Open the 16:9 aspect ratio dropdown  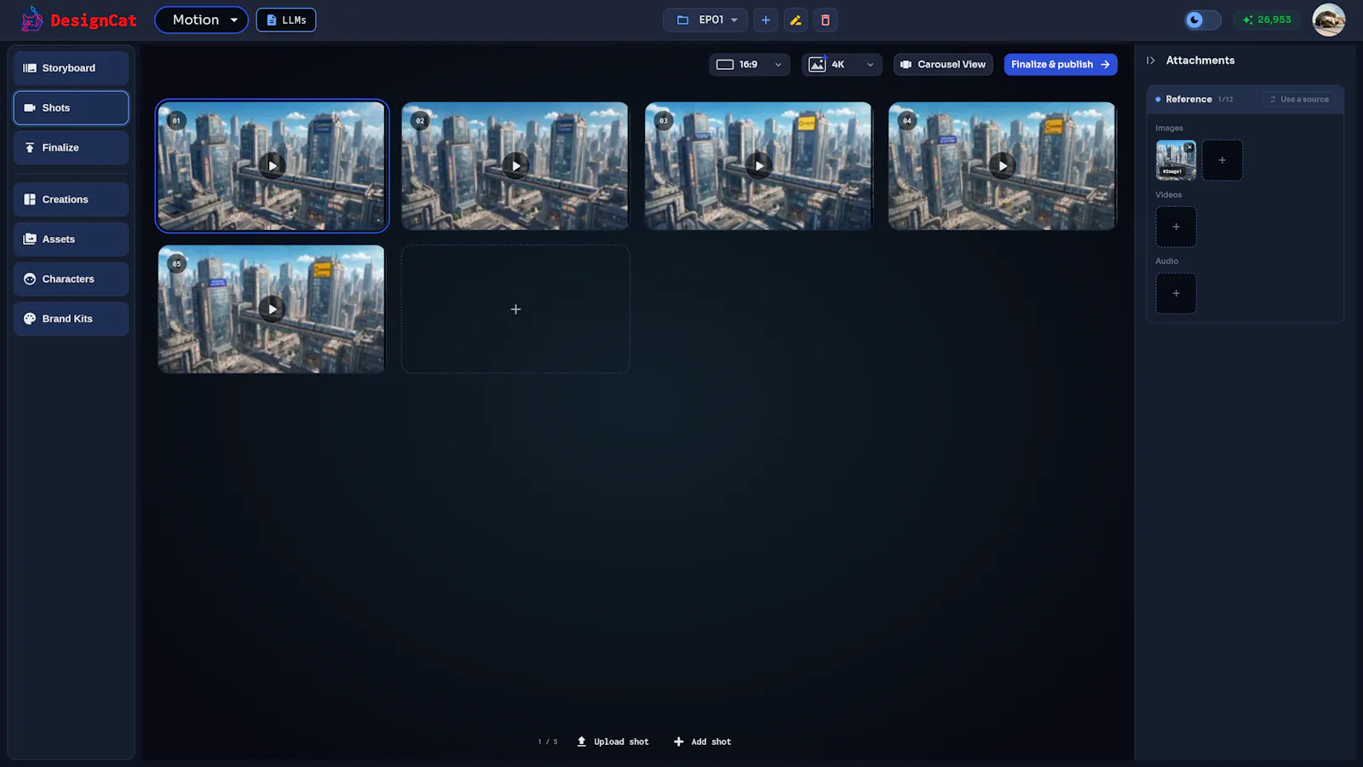coord(750,65)
